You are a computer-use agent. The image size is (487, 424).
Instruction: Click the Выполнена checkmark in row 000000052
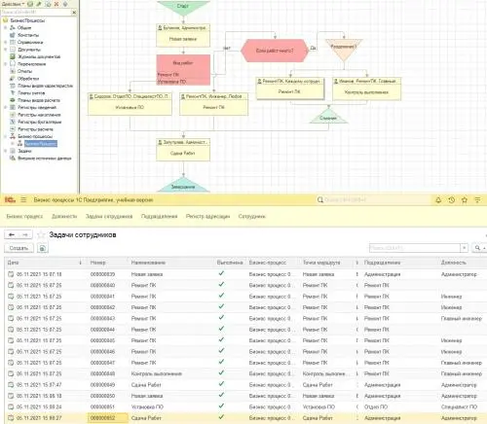coord(221,417)
